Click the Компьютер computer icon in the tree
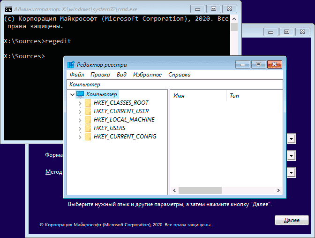Screen dimensions: 315x238 coord(80,94)
